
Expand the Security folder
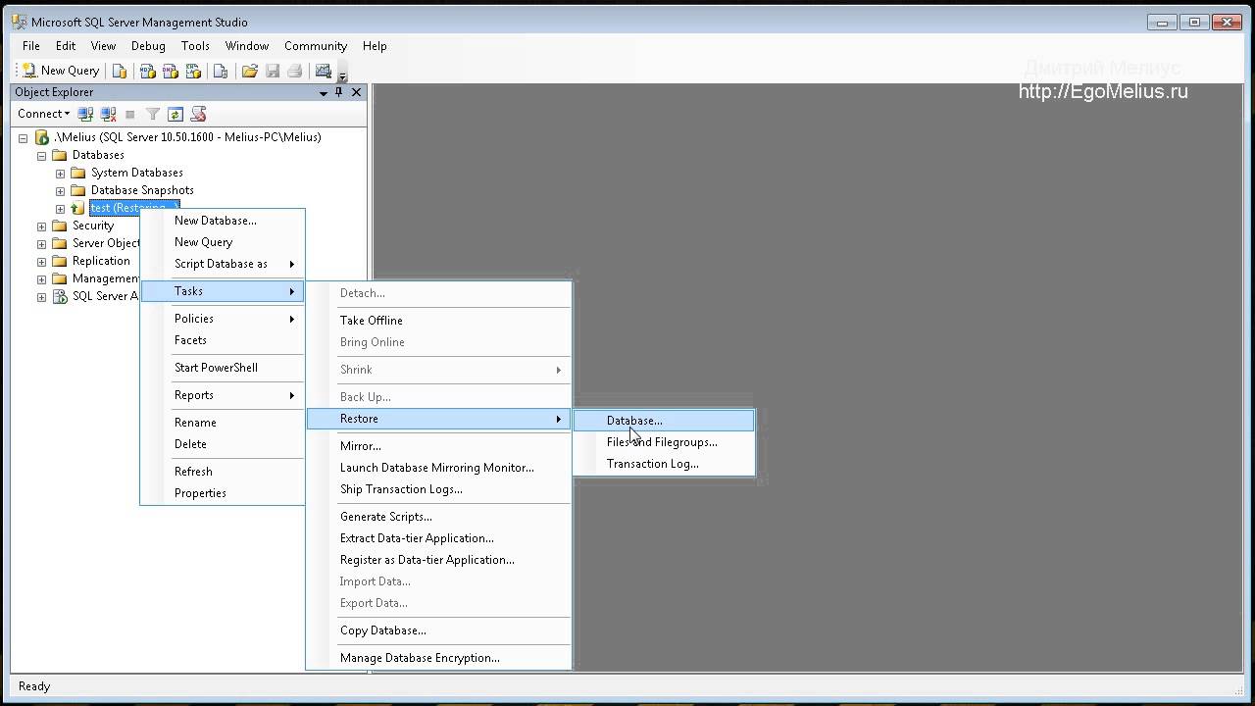coord(41,227)
